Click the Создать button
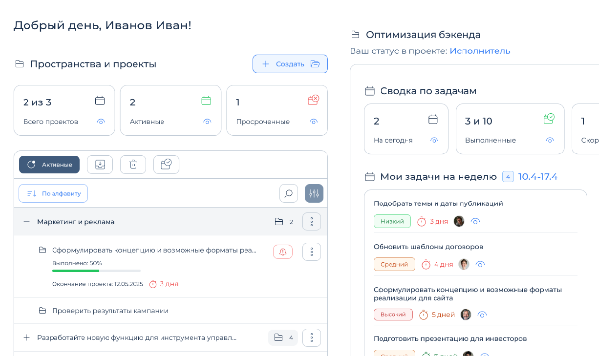This screenshot has height=356, width=599. pyautogui.click(x=290, y=64)
